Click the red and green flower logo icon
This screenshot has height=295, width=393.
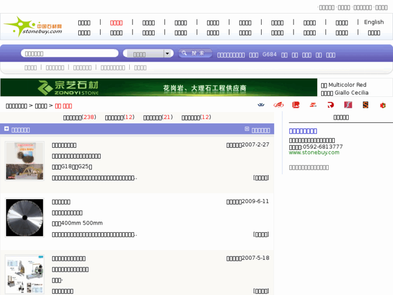click(383, 105)
